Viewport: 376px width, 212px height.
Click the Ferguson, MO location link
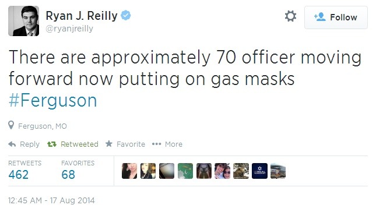coord(43,126)
